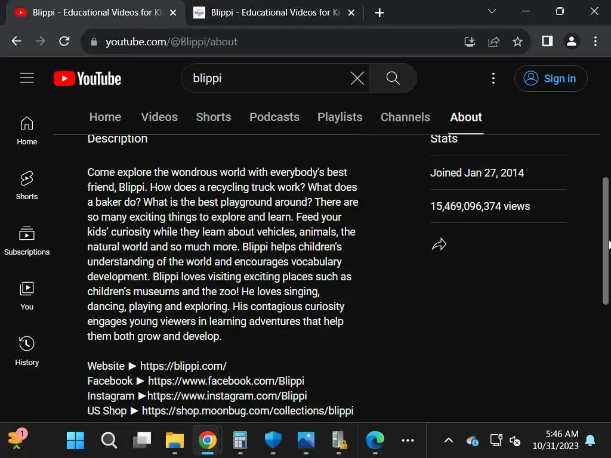Screen dimensions: 611x458
Task: Open Shorts in the left sidebar
Action: 27,186
